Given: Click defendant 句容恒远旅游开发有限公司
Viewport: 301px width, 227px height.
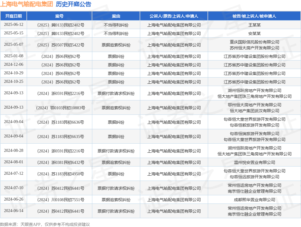Looking at the screenshot, I should click(254, 177).
